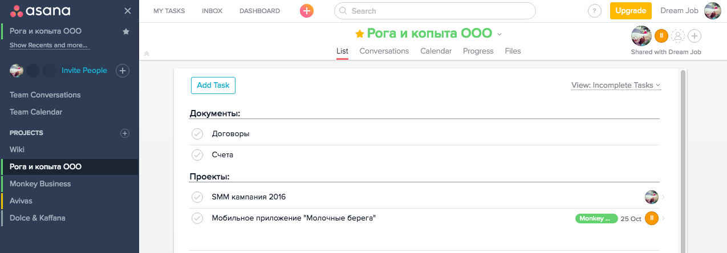This screenshot has height=253, width=727.
Task: Click the green Monkey tag on the task
Action: tap(596, 218)
